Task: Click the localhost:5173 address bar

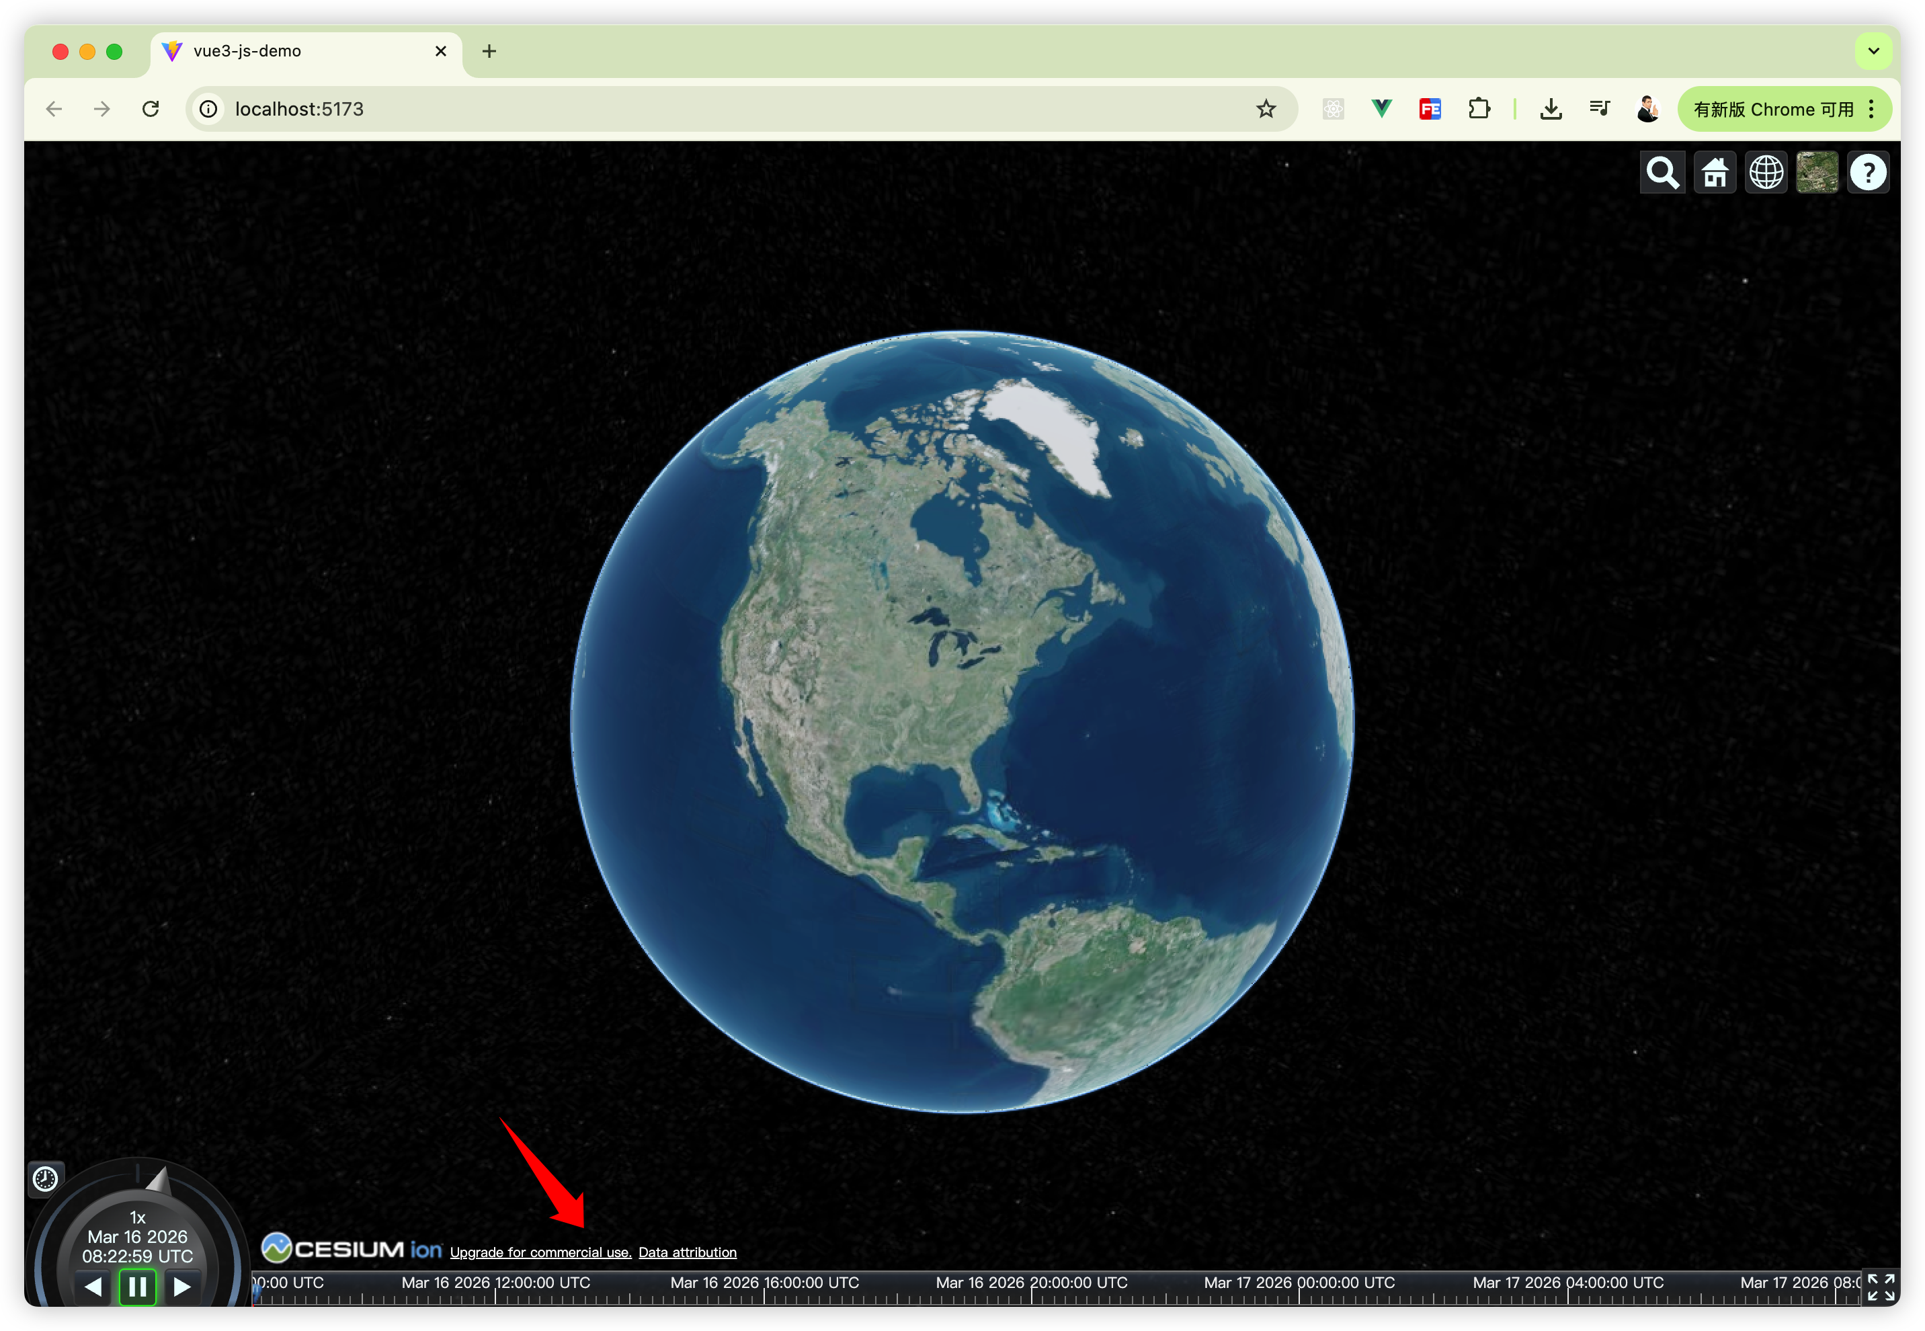Action: pos(667,108)
